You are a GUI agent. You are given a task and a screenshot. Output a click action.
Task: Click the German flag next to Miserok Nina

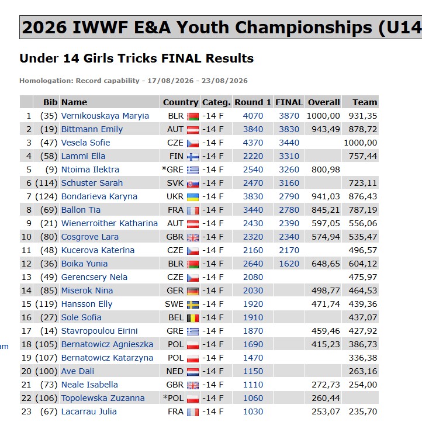(193, 291)
